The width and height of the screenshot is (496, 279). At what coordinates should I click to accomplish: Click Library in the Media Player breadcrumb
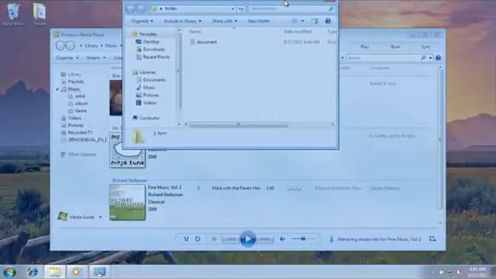click(91, 46)
